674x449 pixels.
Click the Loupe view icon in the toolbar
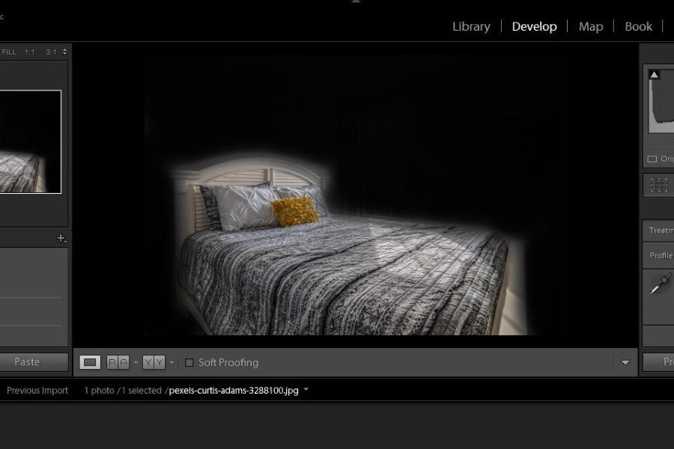pyautogui.click(x=89, y=362)
